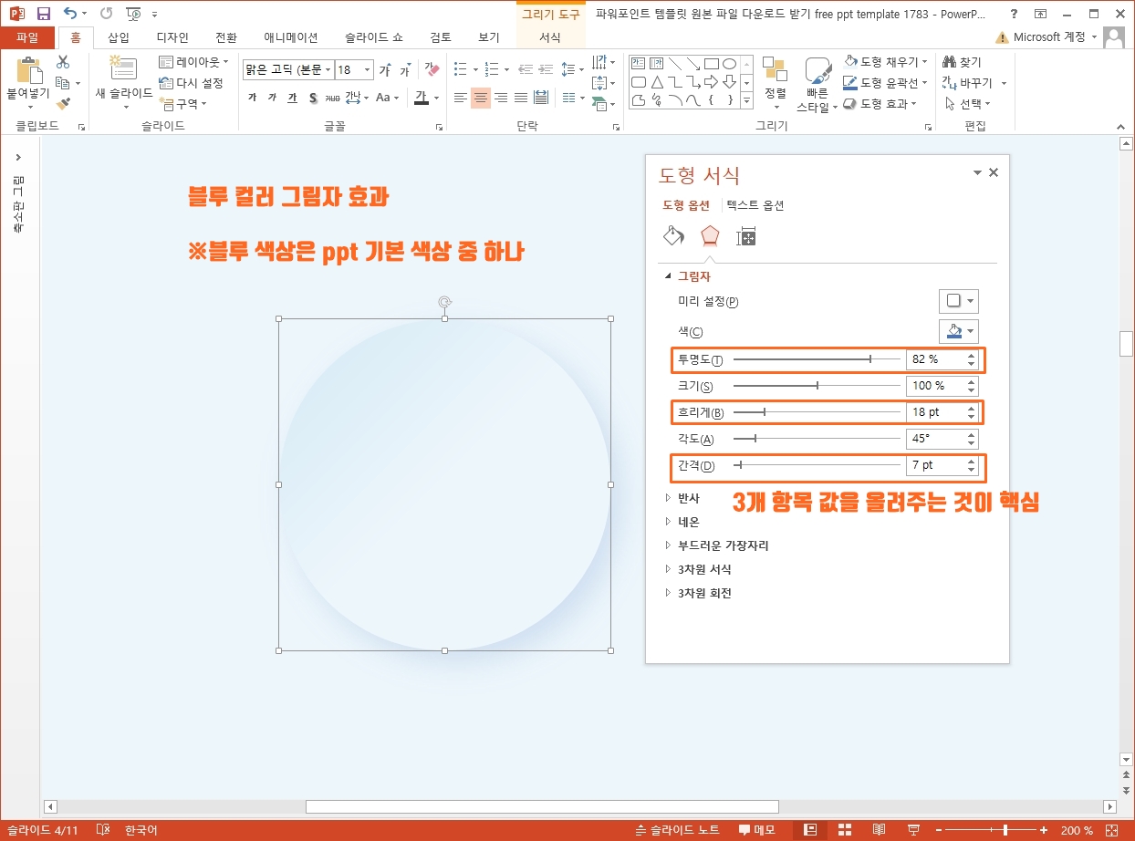
Task: Increase font size with larger 가 icon
Action: [x=385, y=70]
